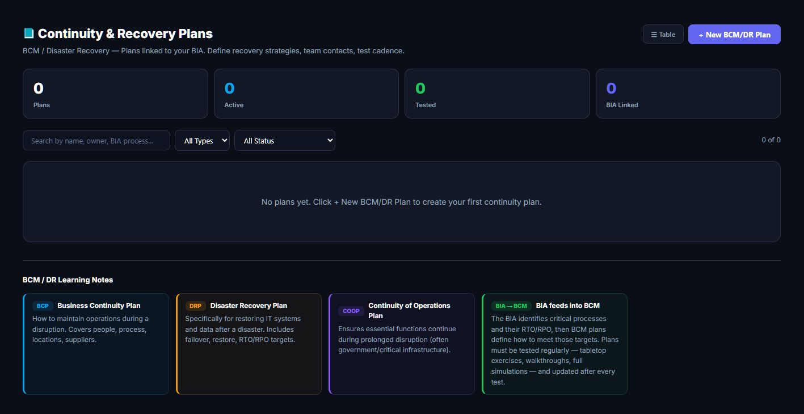The image size is (804, 414).
Task: Click the Continuity of Operations Plan description text
Action: (397, 339)
